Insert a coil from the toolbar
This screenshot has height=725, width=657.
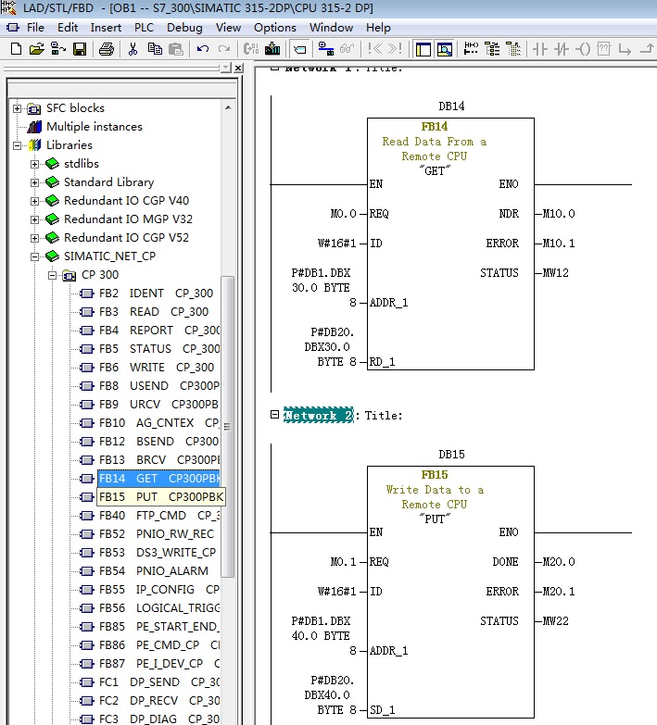[583, 48]
